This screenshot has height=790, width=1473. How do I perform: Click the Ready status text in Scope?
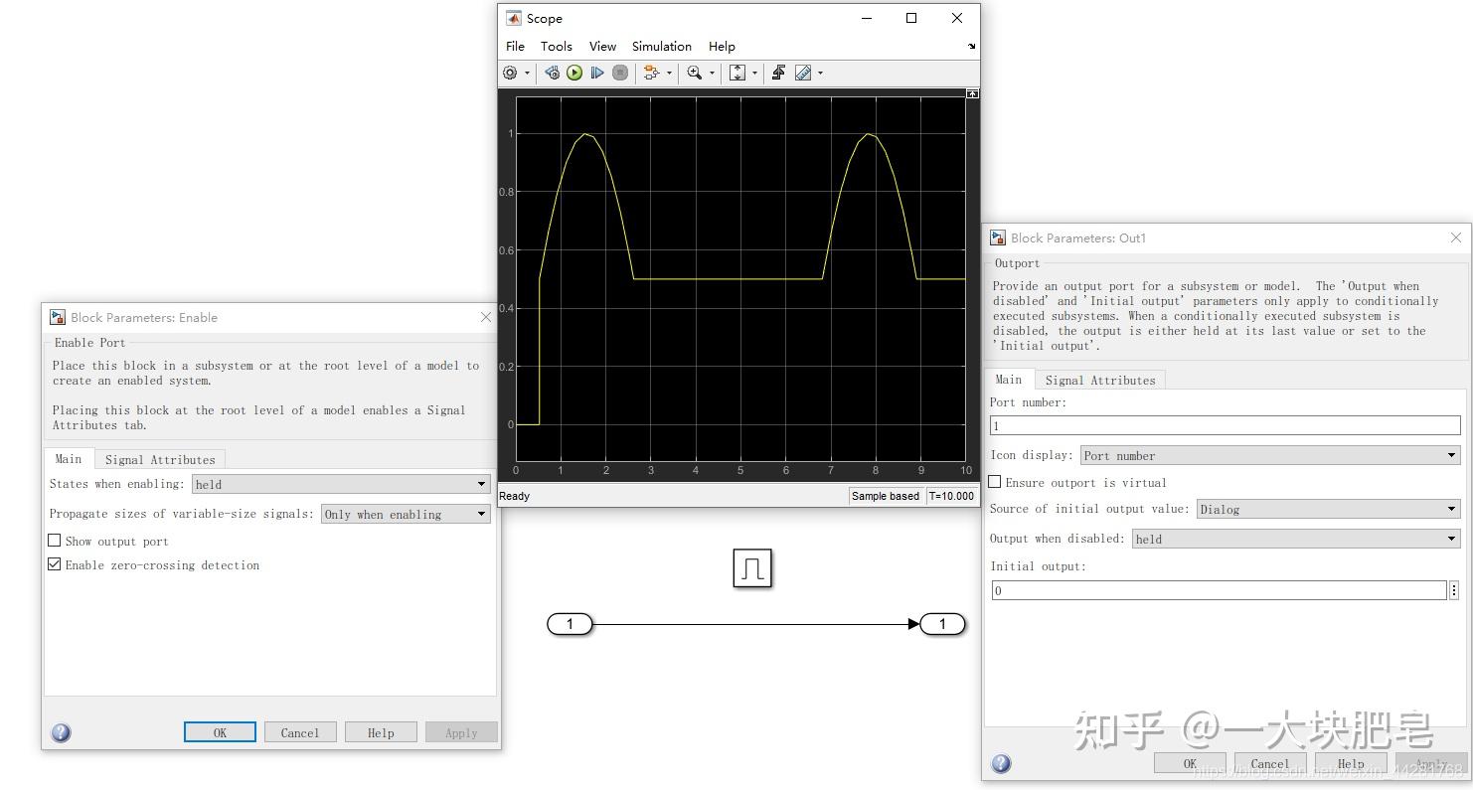coord(515,496)
